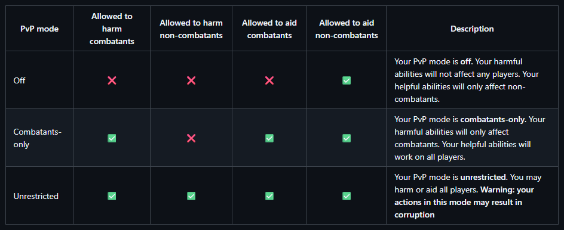Select the PvP mode column header
Viewport: 564px width, 230px height.
(x=39, y=29)
